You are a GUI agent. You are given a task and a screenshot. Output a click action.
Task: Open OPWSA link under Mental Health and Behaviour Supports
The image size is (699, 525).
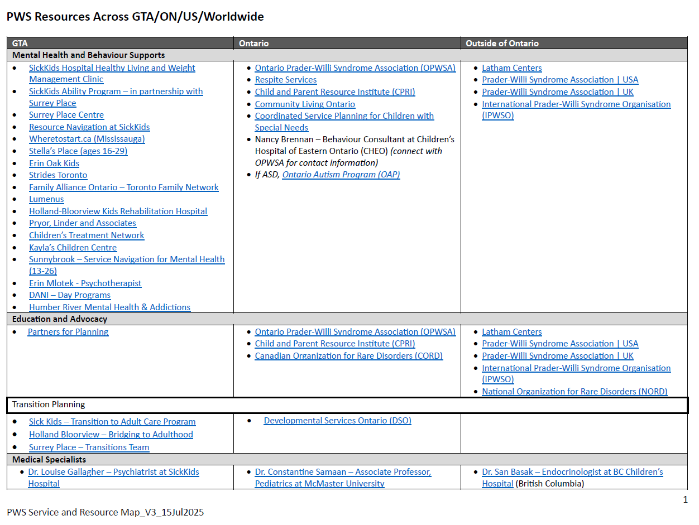[x=355, y=68]
